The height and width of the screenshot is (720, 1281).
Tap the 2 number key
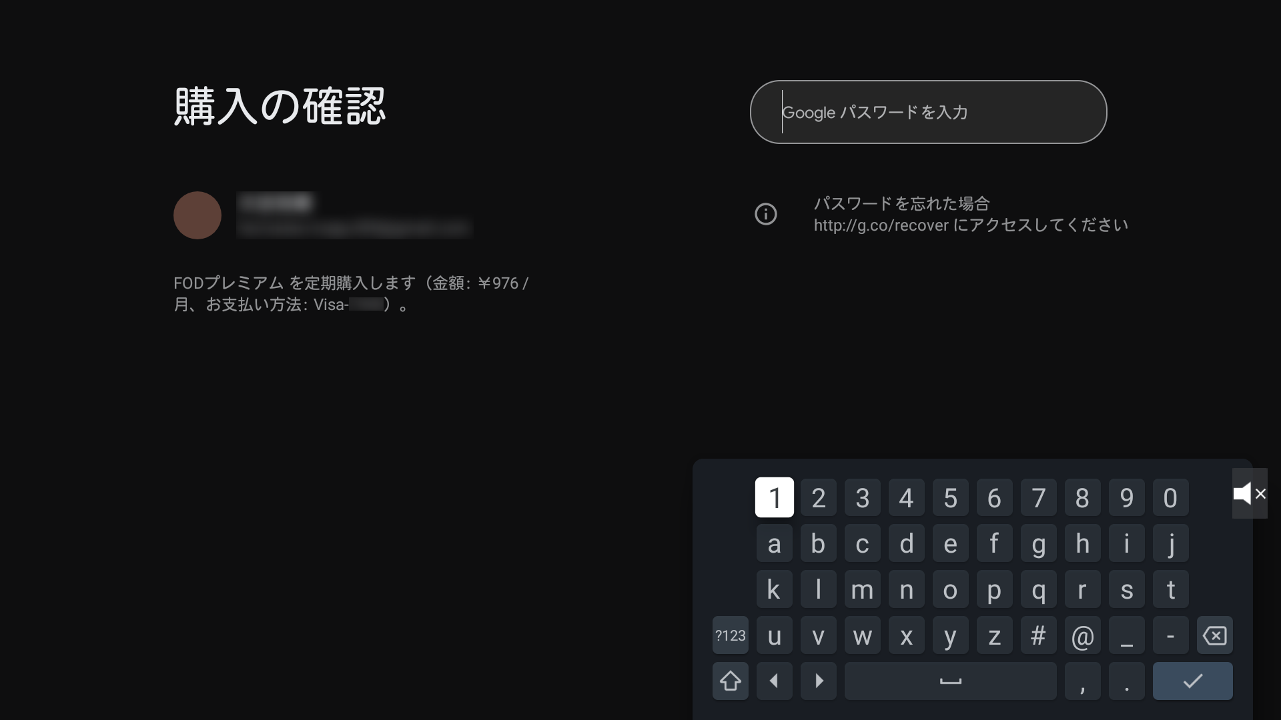click(818, 497)
